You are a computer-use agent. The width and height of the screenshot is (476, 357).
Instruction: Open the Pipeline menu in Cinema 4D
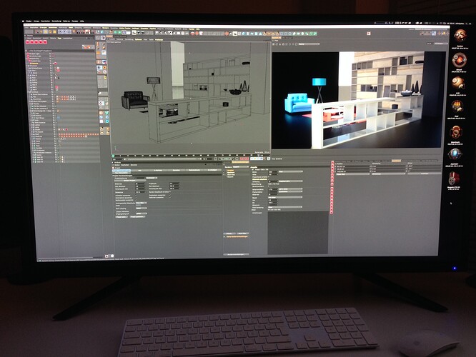point(153,29)
